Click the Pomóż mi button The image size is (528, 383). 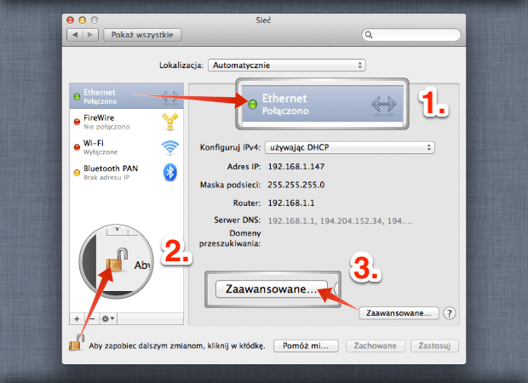(306, 346)
